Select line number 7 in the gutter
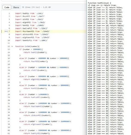 tap(9, 31)
